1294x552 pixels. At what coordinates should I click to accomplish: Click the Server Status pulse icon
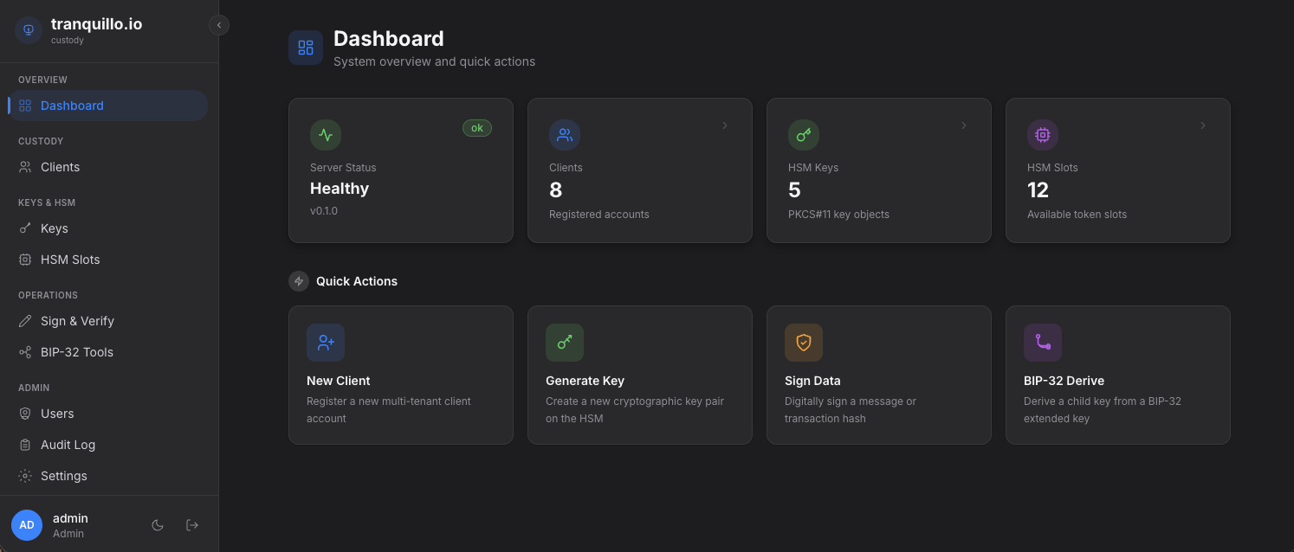(x=325, y=135)
